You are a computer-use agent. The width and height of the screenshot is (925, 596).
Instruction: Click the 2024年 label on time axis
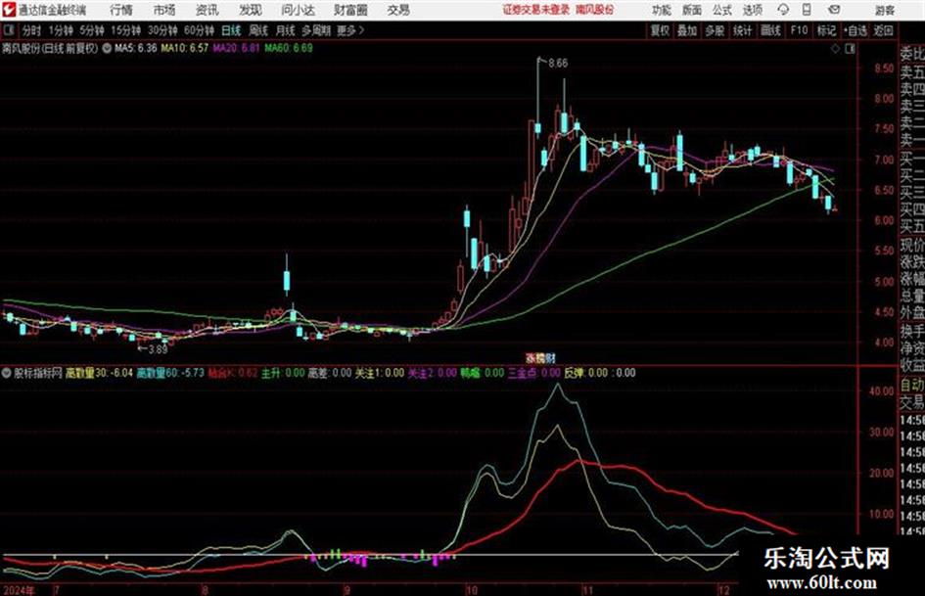coord(19,590)
